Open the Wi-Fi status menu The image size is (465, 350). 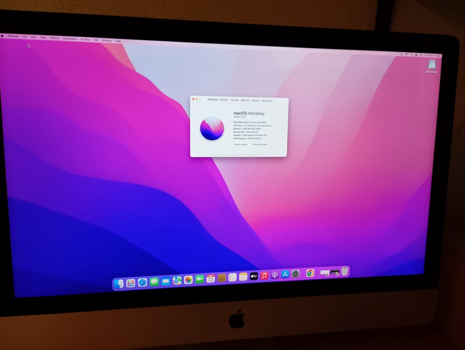407,55
